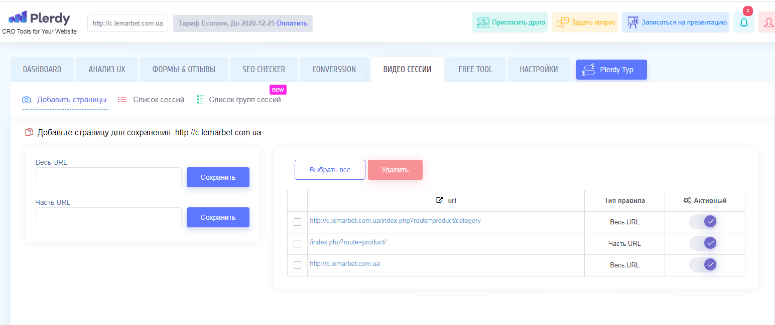
Task: Click the Оплатить link in tariff banner
Action: pos(292,23)
